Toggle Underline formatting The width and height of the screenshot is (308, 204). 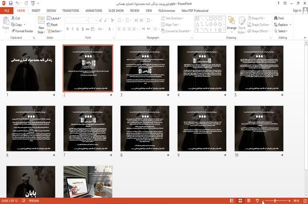click(78, 29)
